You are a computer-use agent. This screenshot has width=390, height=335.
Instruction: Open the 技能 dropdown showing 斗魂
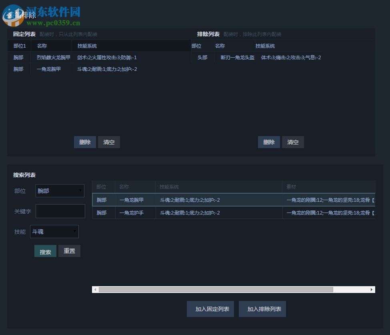(54, 231)
